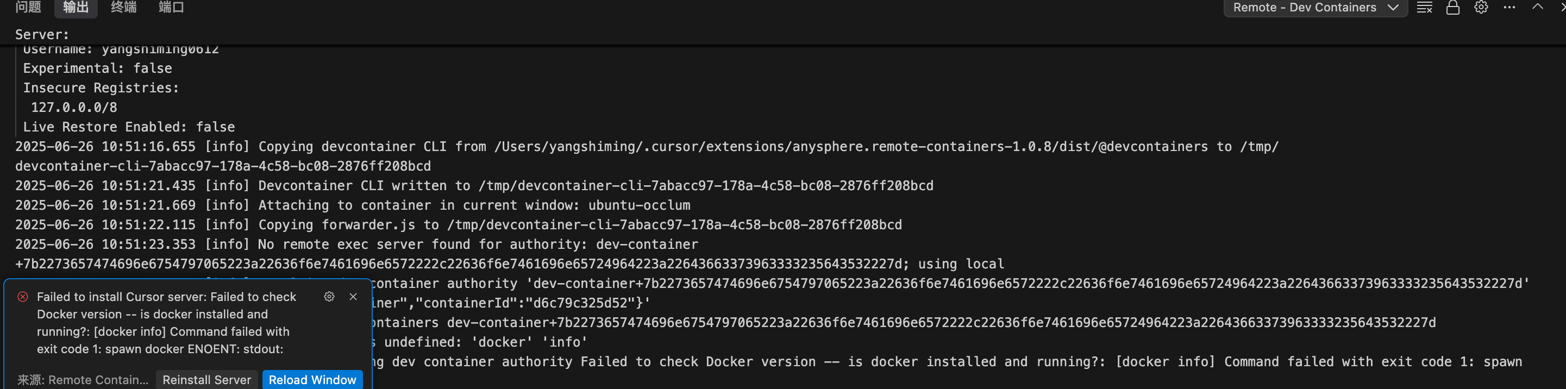
Task: Open the 终端 tab
Action: pyautogui.click(x=123, y=7)
